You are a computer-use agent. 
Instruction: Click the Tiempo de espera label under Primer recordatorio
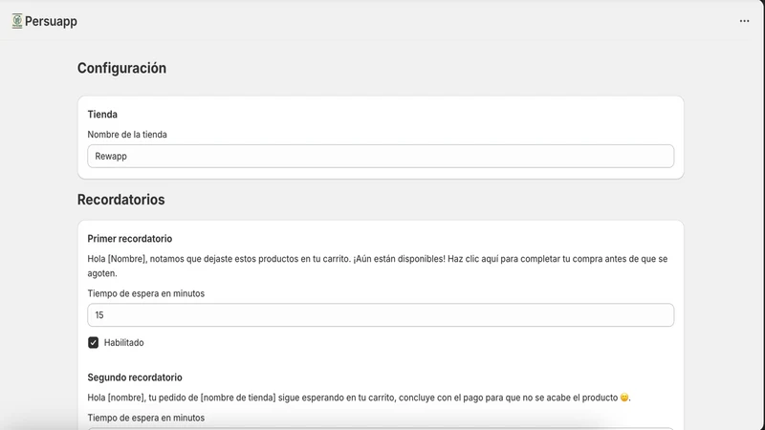146,293
